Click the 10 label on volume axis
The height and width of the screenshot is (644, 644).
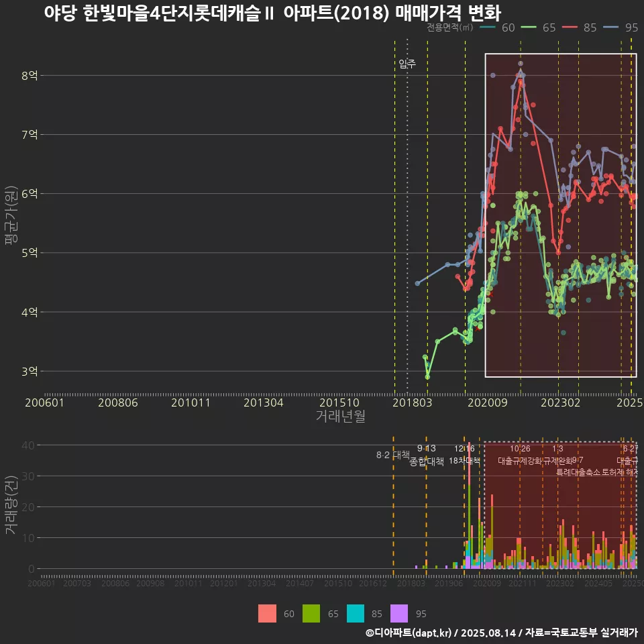click(28, 537)
